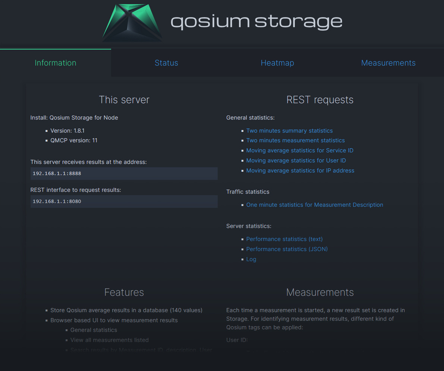Open the server Log link
The height and width of the screenshot is (371, 444).
point(251,259)
